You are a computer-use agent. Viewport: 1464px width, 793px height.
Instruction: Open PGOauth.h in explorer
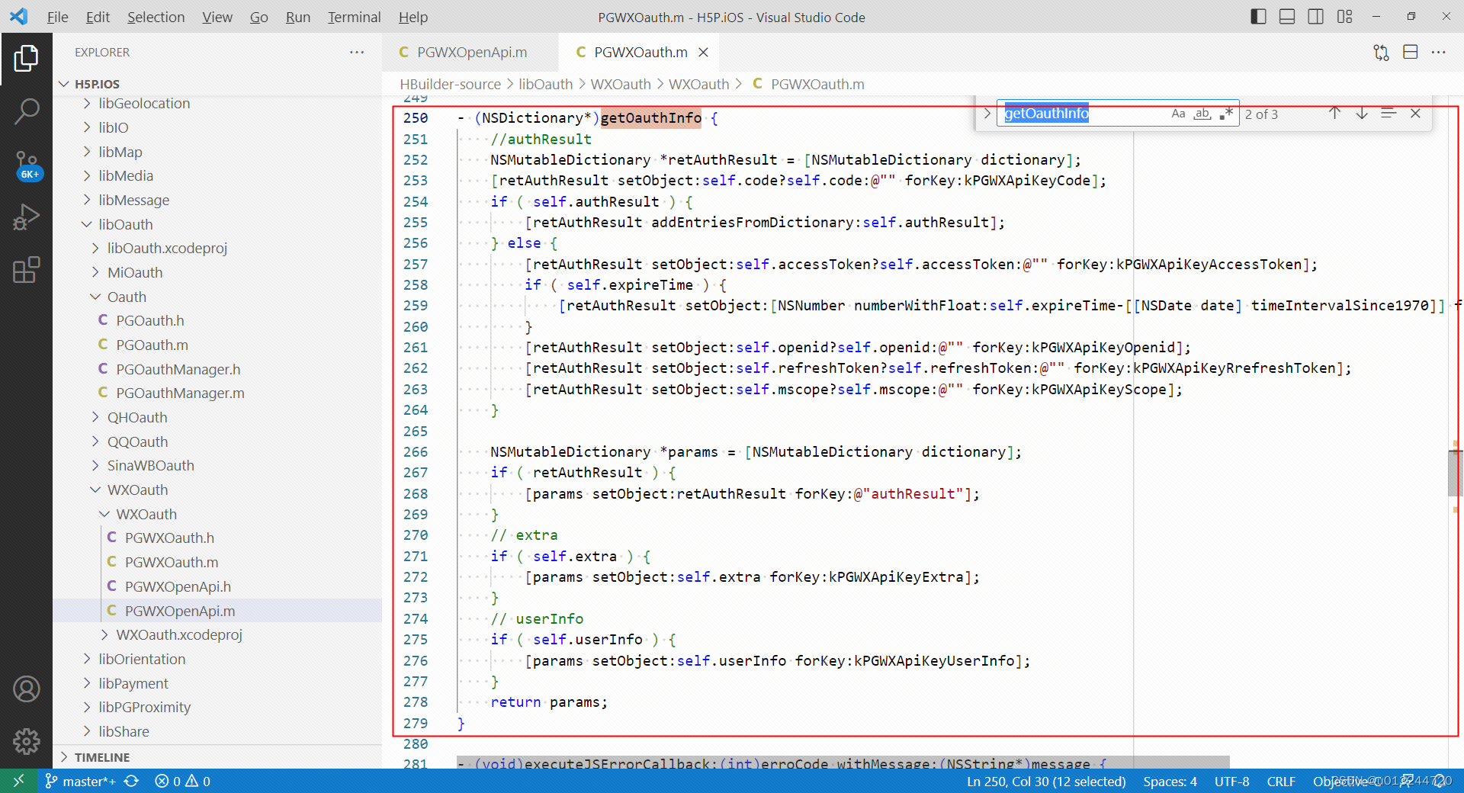(150, 320)
